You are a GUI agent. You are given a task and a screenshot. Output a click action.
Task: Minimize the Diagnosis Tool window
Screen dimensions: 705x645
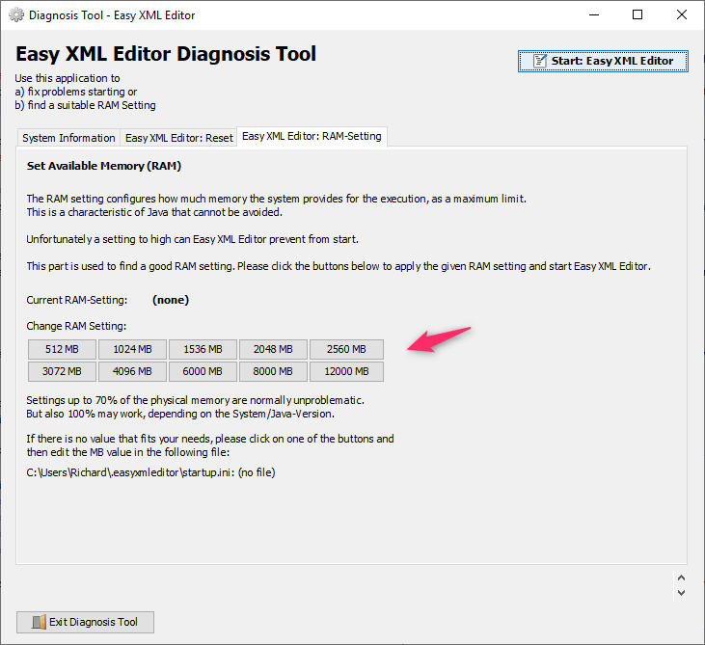[x=593, y=15]
